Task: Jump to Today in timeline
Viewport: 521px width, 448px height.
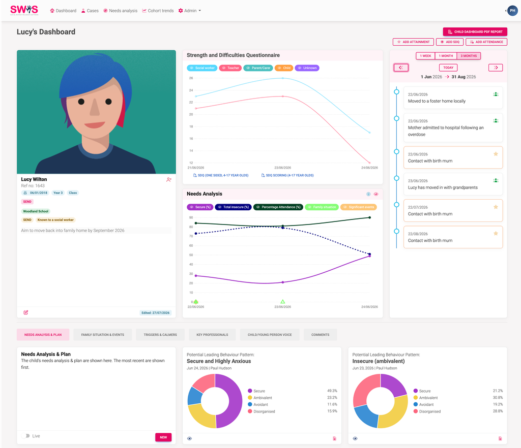Action: [x=448, y=68]
